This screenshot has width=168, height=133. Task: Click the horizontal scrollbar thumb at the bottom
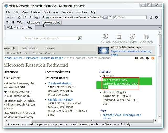92,121
